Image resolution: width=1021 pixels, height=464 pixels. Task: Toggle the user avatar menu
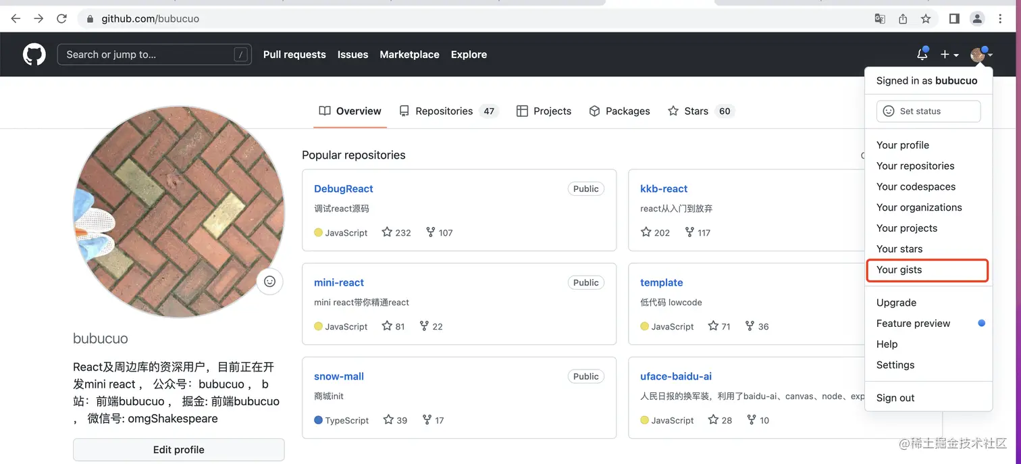pos(980,55)
